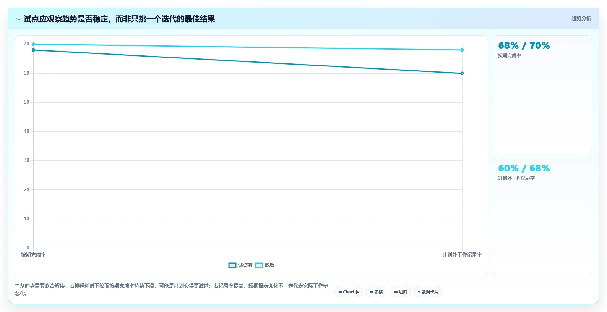Toggle the 随后 legend series

point(265,265)
